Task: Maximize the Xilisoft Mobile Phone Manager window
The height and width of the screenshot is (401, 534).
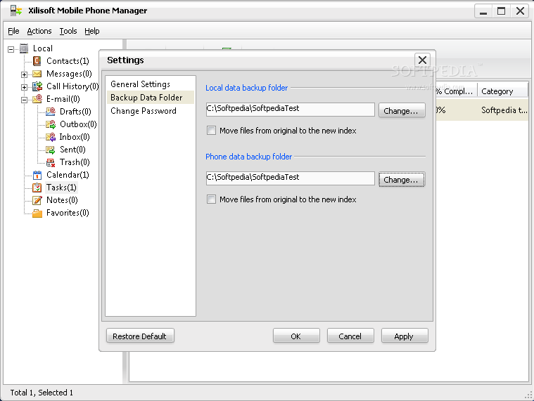Action: pyautogui.click(x=502, y=11)
